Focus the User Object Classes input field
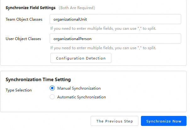Image resolution: width=190 pixels, height=130 pixels. point(115,39)
